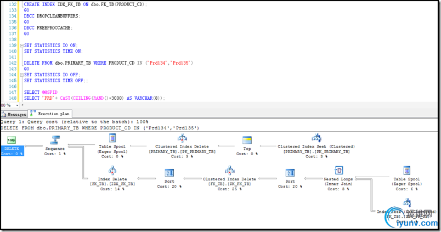441x232 pixels.
Task: Click the CREATE INDEX IDX_FK_TB line
Action: pyautogui.click(x=85, y=4)
